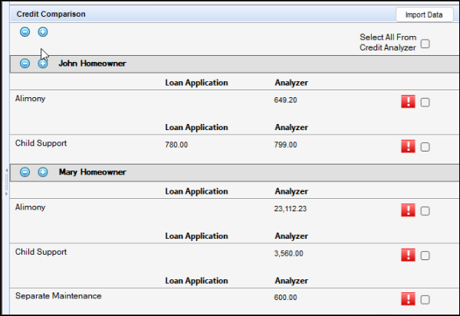Collapse all sections with top minus icon
Screen dimensions: 460x316
(x=25, y=31)
